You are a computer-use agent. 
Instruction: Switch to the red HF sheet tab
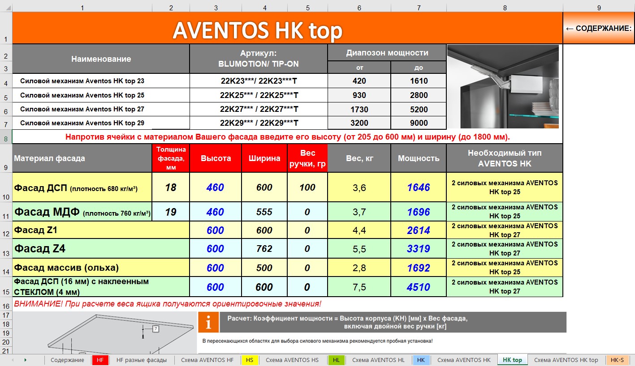100,360
